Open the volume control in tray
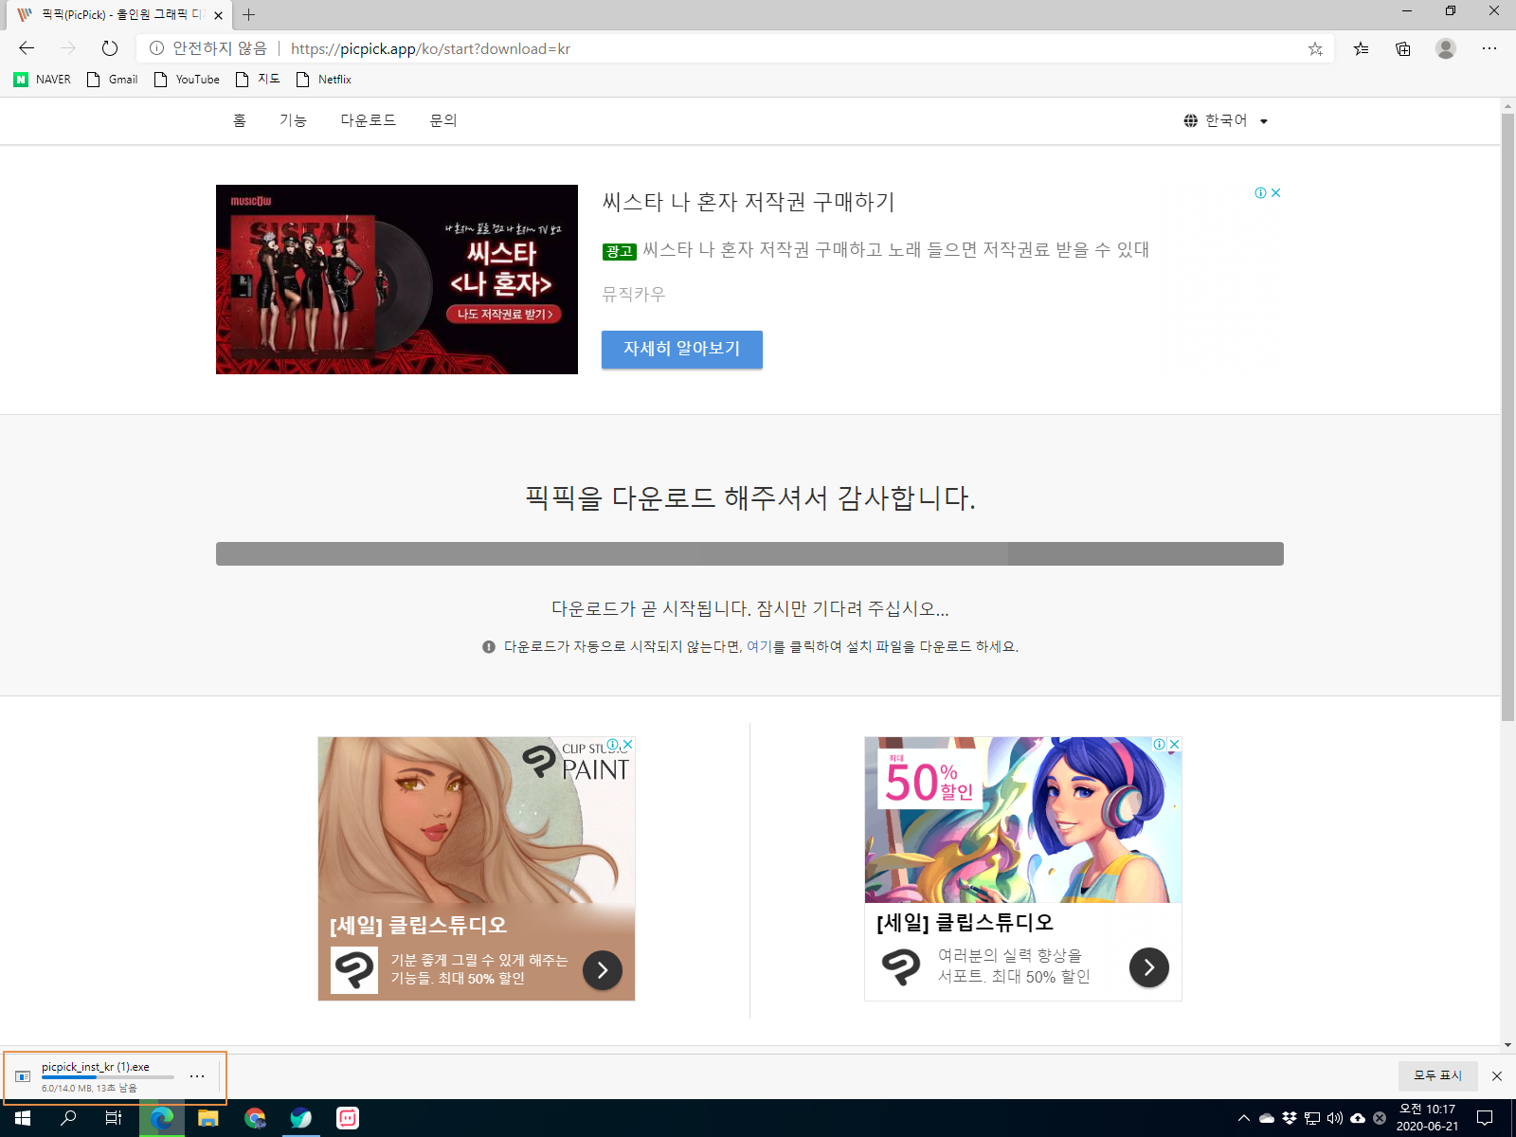Image resolution: width=1516 pixels, height=1137 pixels. pos(1334,1118)
